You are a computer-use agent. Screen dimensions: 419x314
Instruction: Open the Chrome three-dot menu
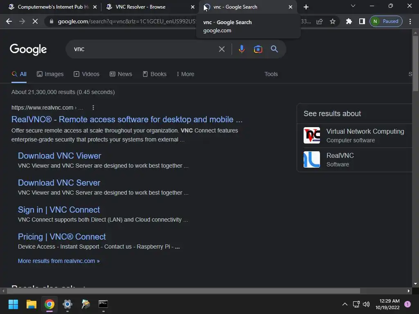[x=410, y=21]
